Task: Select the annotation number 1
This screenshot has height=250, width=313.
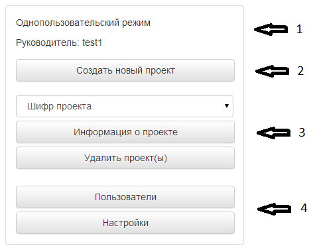Action: [300, 29]
